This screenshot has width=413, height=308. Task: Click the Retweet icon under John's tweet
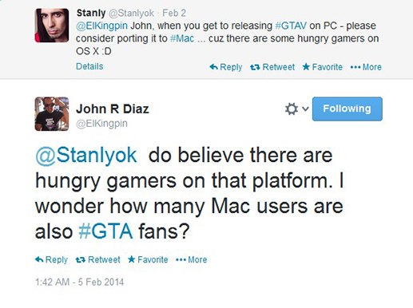tap(81, 259)
